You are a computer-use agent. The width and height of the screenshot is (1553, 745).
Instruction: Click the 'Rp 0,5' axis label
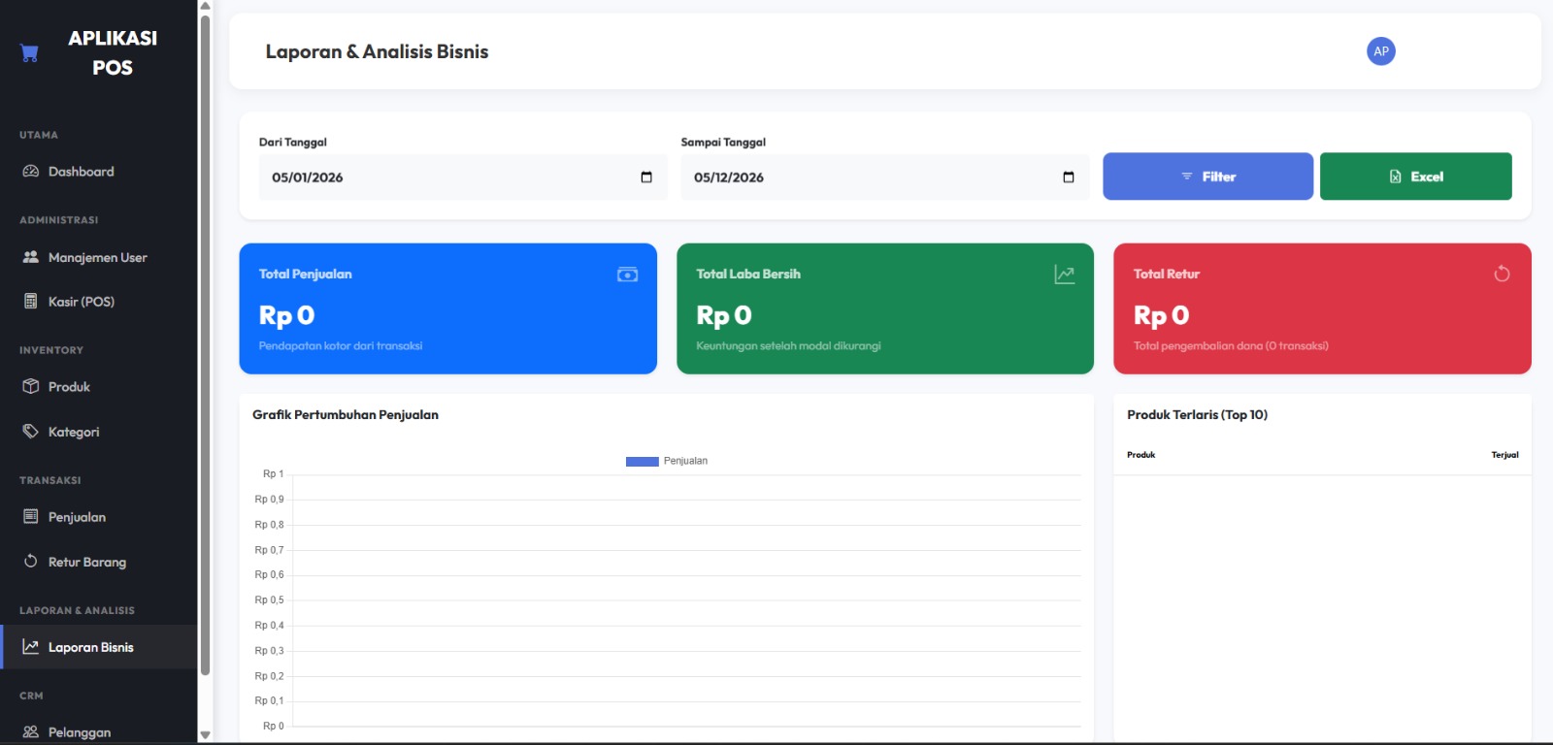[269, 599]
